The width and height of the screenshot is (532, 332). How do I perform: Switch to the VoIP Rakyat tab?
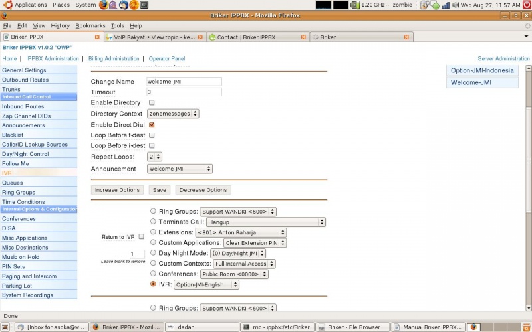click(x=154, y=37)
